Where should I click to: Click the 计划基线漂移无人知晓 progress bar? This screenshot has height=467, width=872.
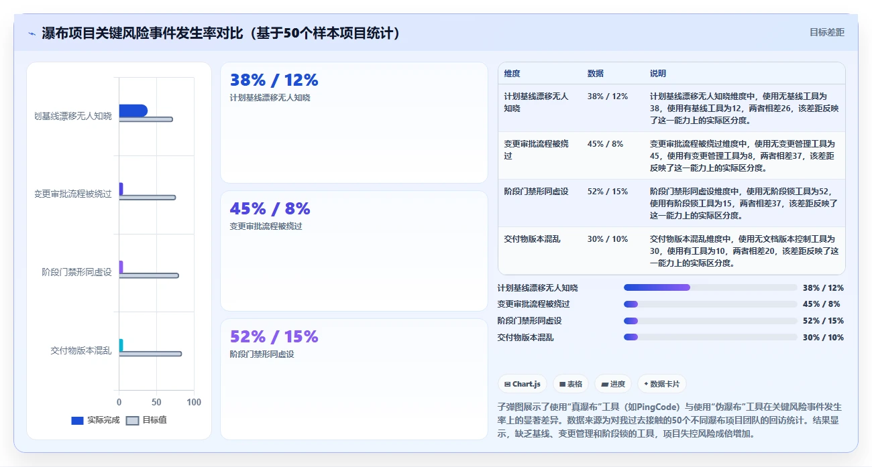(710, 287)
